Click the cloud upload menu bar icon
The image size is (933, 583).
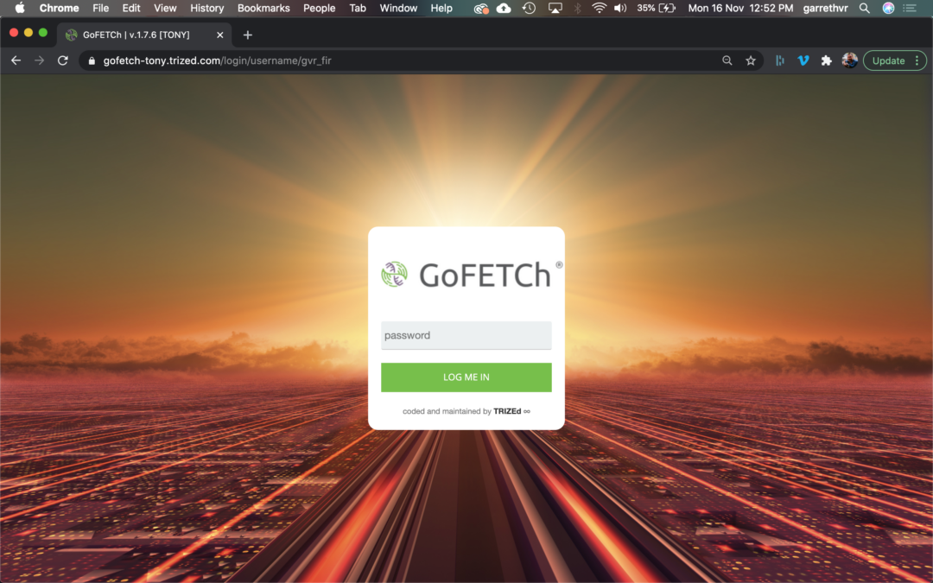tap(504, 9)
